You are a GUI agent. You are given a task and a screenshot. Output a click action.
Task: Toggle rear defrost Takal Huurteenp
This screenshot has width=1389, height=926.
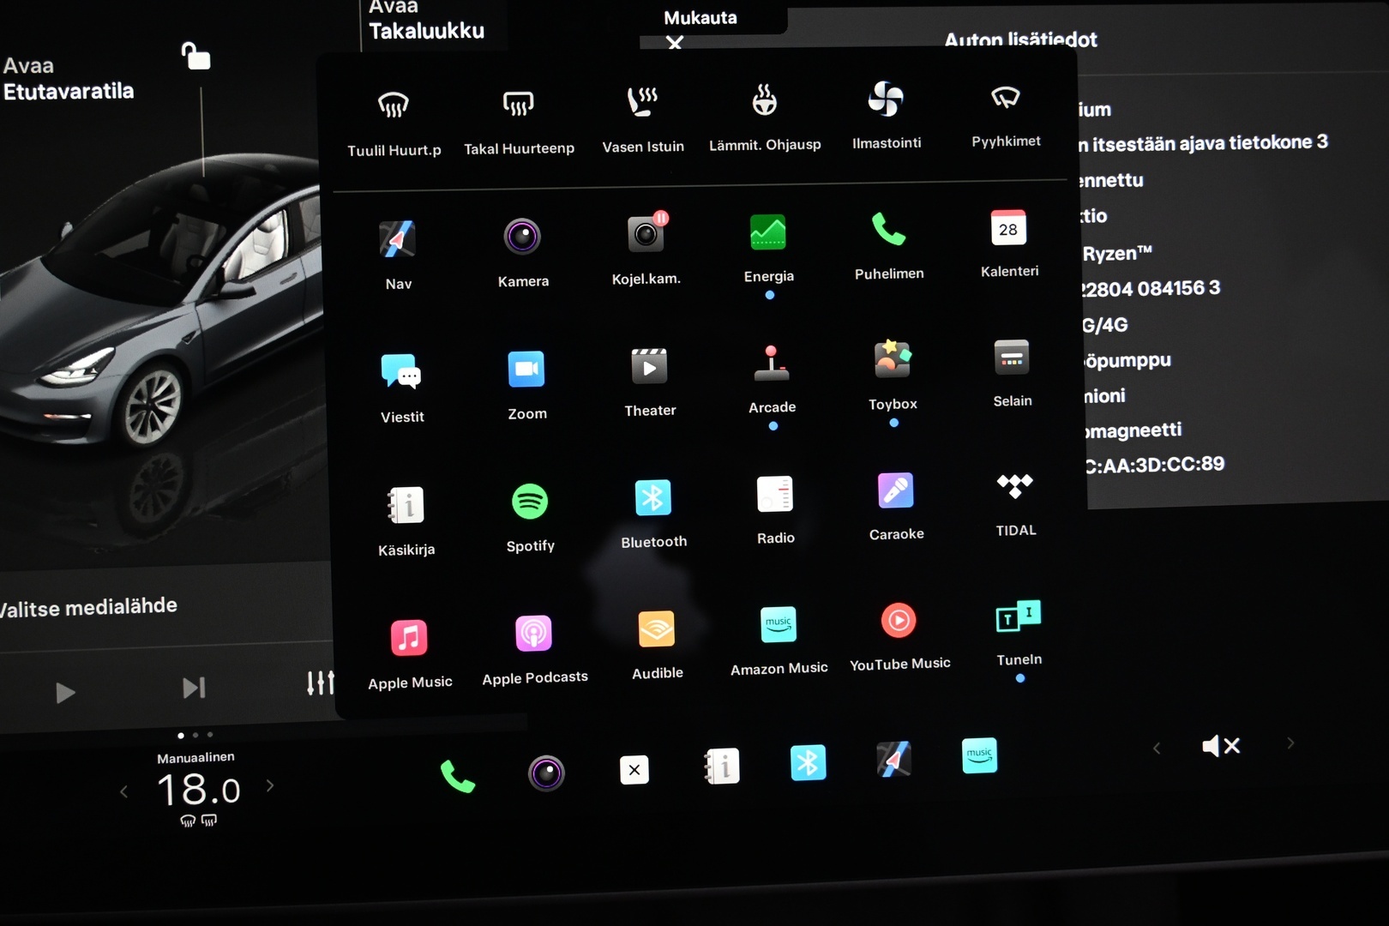519,121
